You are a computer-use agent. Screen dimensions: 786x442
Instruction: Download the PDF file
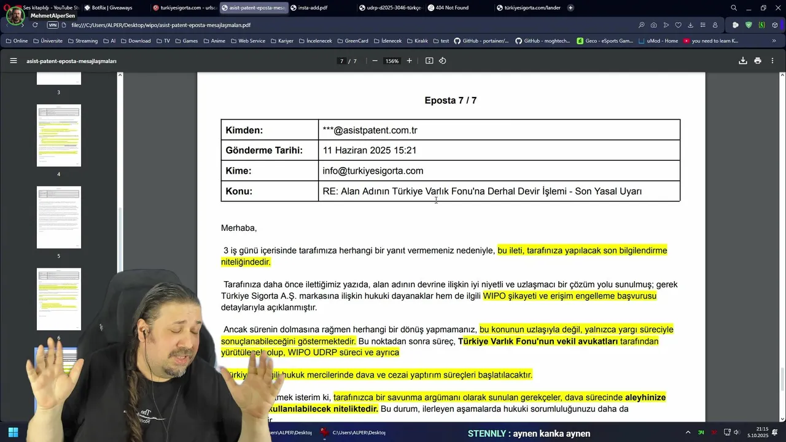point(743,61)
